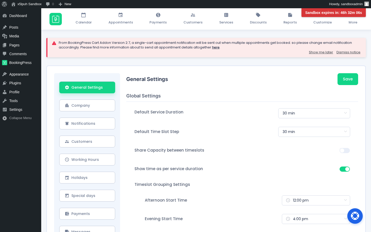Screen dimensions: 371x232
Task: Click the Appearance brush icon
Action: pos(5,74)
